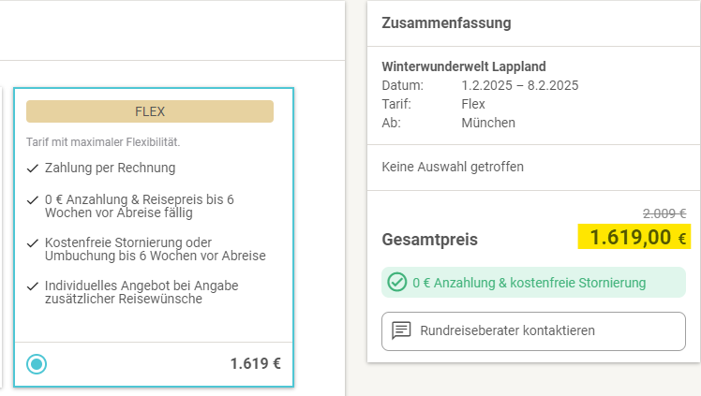Click the "Keine Auswahl getroffen" notice
Image resolution: width=701 pixels, height=396 pixels.
coord(453,167)
